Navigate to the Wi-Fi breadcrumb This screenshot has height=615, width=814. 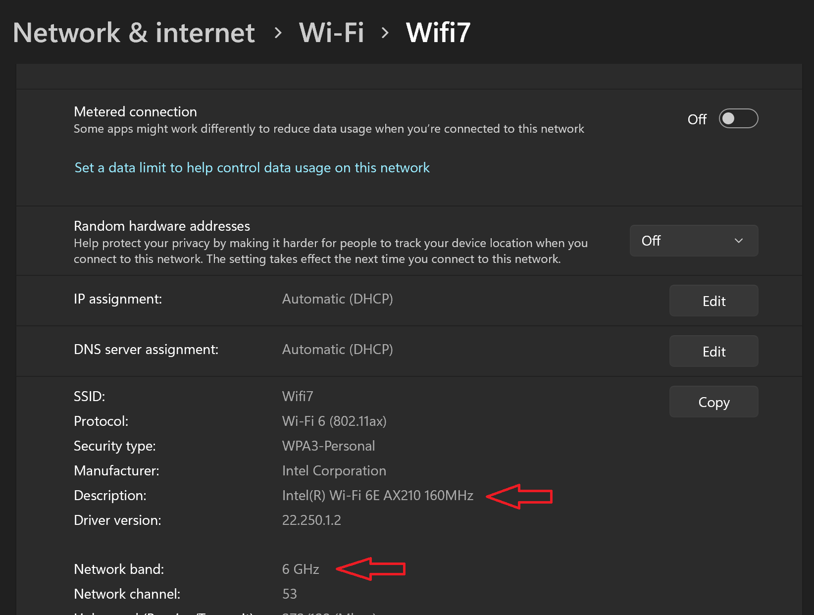click(331, 33)
